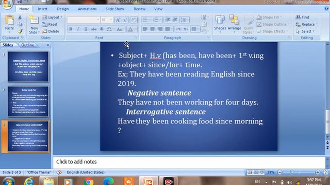Click the Replace button
The width and height of the screenshot is (330, 185).
pyautogui.click(x=306, y=24)
